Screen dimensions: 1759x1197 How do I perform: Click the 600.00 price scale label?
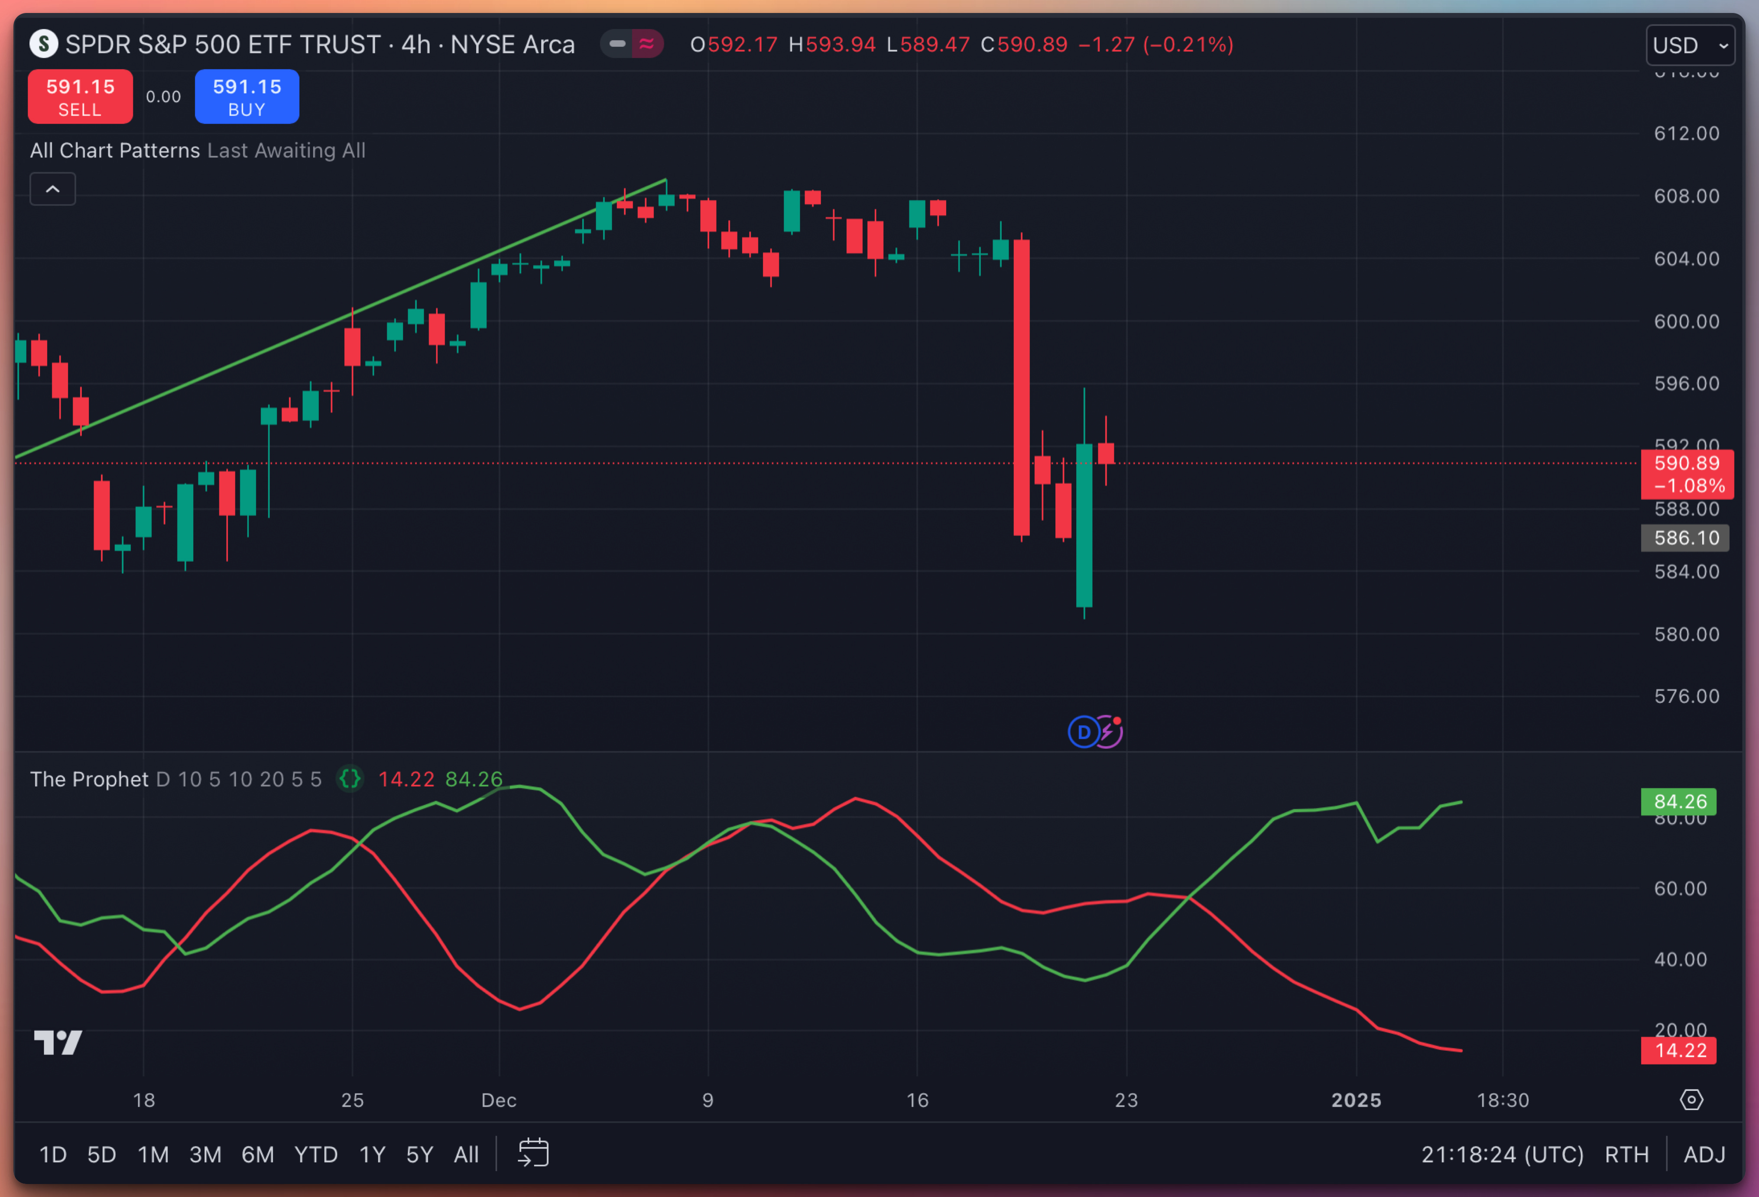point(1686,322)
